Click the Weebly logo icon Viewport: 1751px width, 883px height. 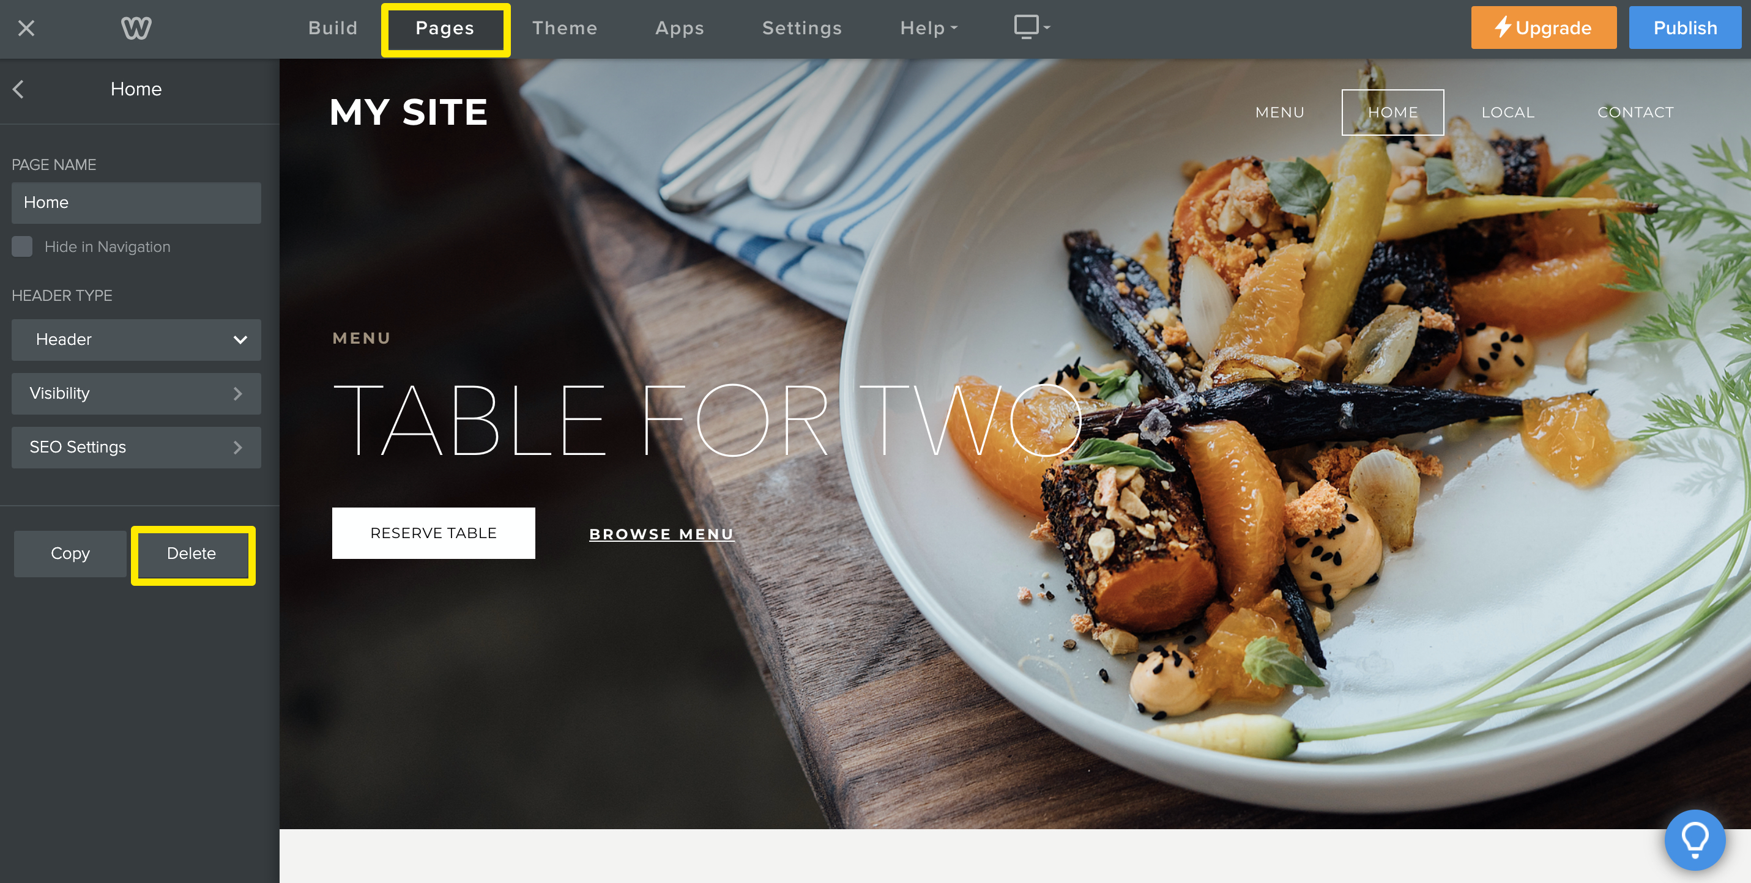(x=135, y=28)
